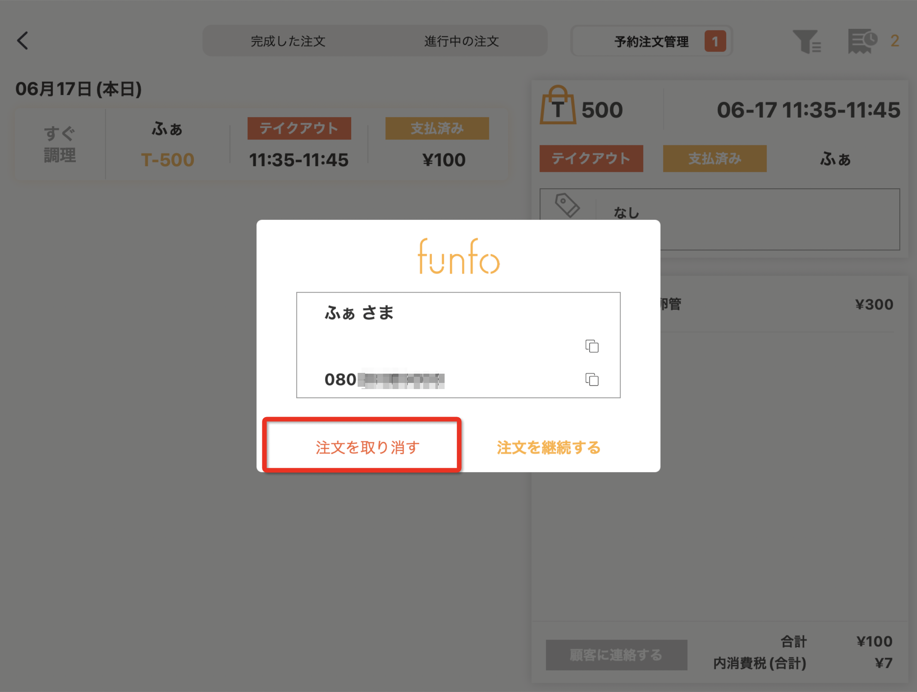The height and width of the screenshot is (692, 917).
Task: Open the order filter icon
Action: [806, 41]
